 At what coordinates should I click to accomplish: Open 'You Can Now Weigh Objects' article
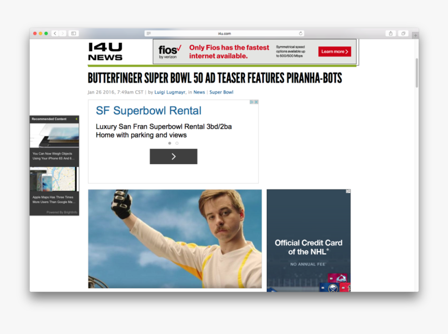click(53, 156)
